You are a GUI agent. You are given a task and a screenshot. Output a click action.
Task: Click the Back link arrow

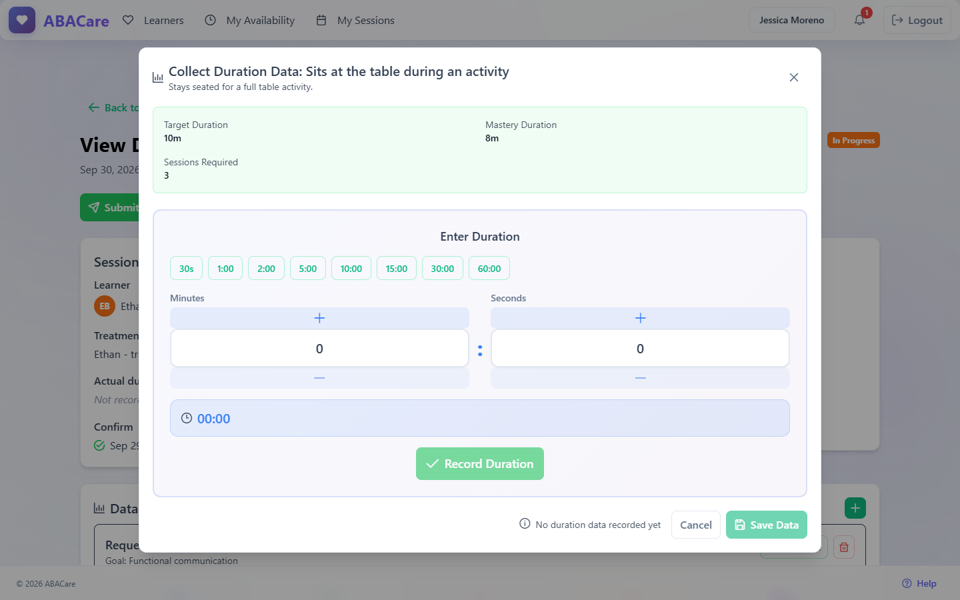pos(93,107)
